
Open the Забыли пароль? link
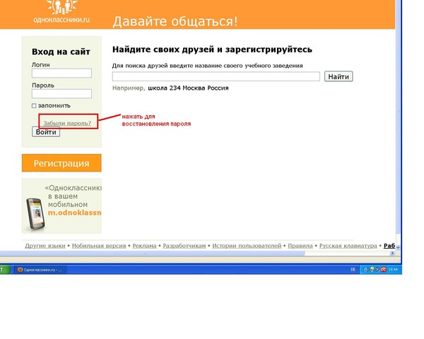[x=67, y=124]
